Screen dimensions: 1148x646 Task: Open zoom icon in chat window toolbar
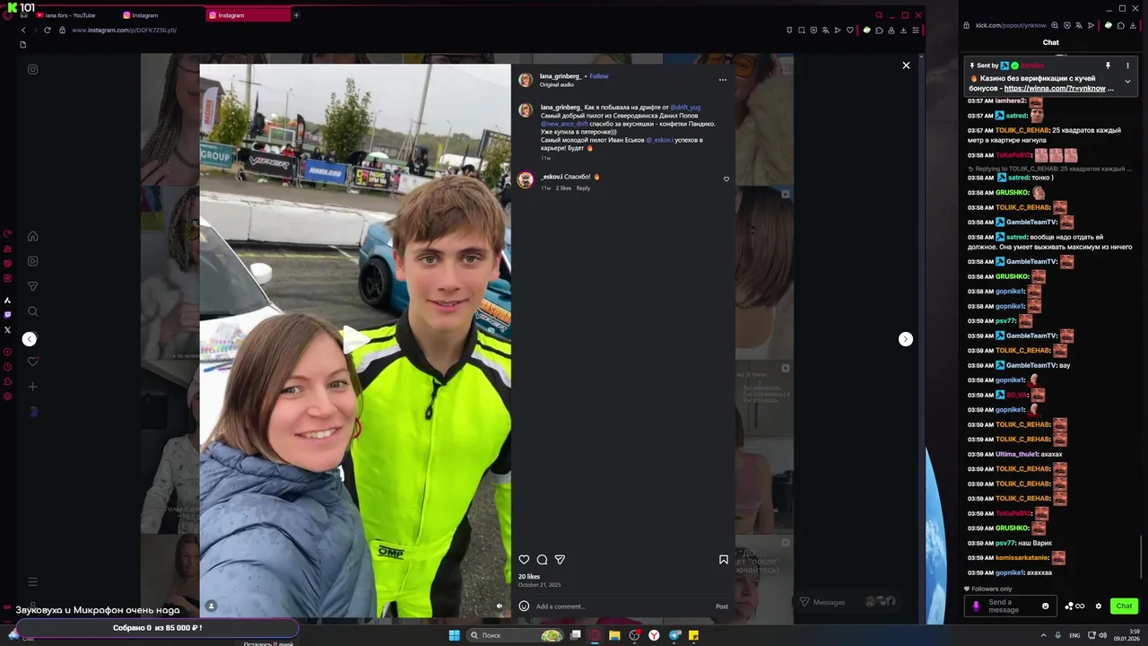[x=1056, y=25]
